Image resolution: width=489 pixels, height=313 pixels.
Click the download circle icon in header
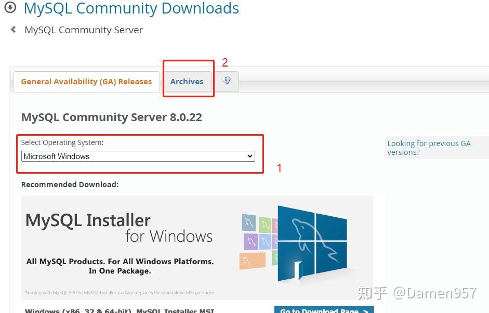click(x=10, y=7)
